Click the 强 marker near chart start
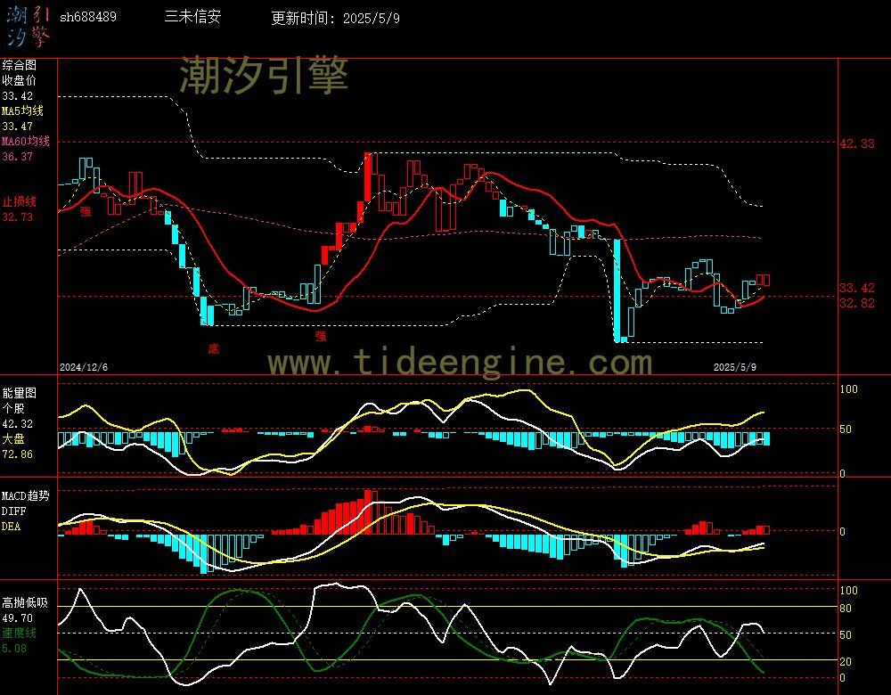This screenshot has width=891, height=695. (86, 211)
